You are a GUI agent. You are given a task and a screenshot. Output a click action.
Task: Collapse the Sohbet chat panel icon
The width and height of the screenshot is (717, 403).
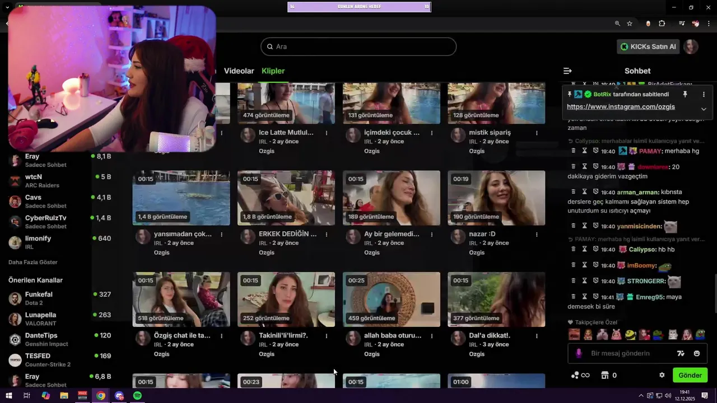567,71
